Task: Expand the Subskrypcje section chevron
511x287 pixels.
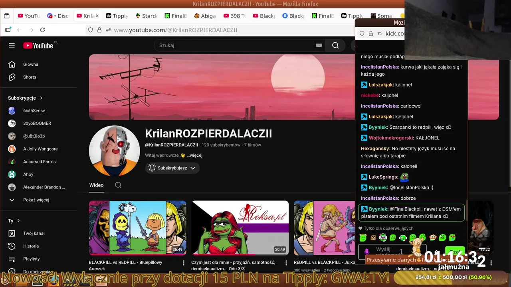Action: 41,98
